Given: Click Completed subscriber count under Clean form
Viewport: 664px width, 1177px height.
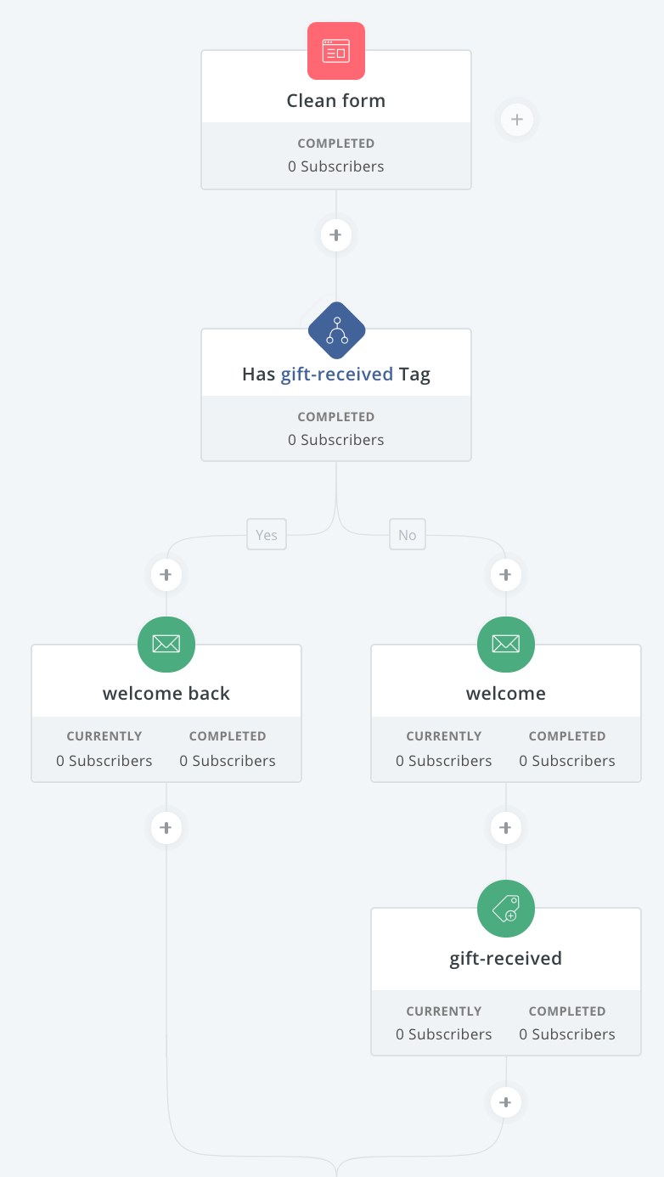Looking at the screenshot, I should tap(335, 166).
